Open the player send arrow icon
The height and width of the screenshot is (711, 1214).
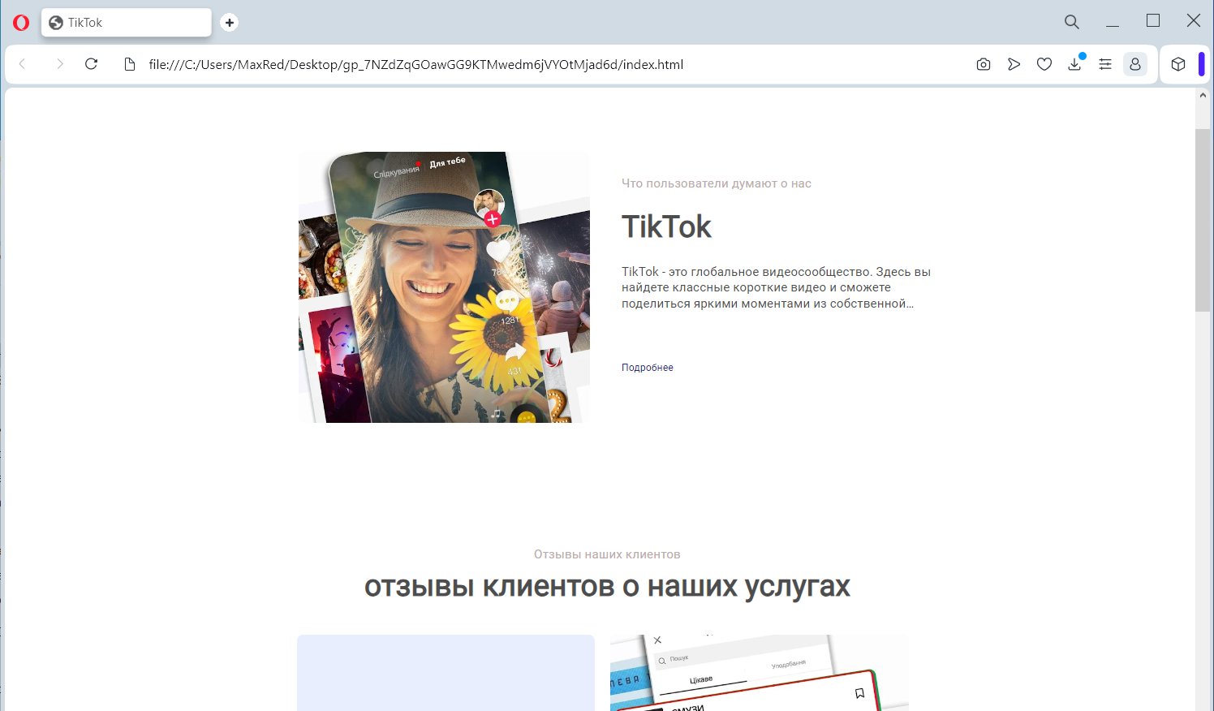[1014, 64]
